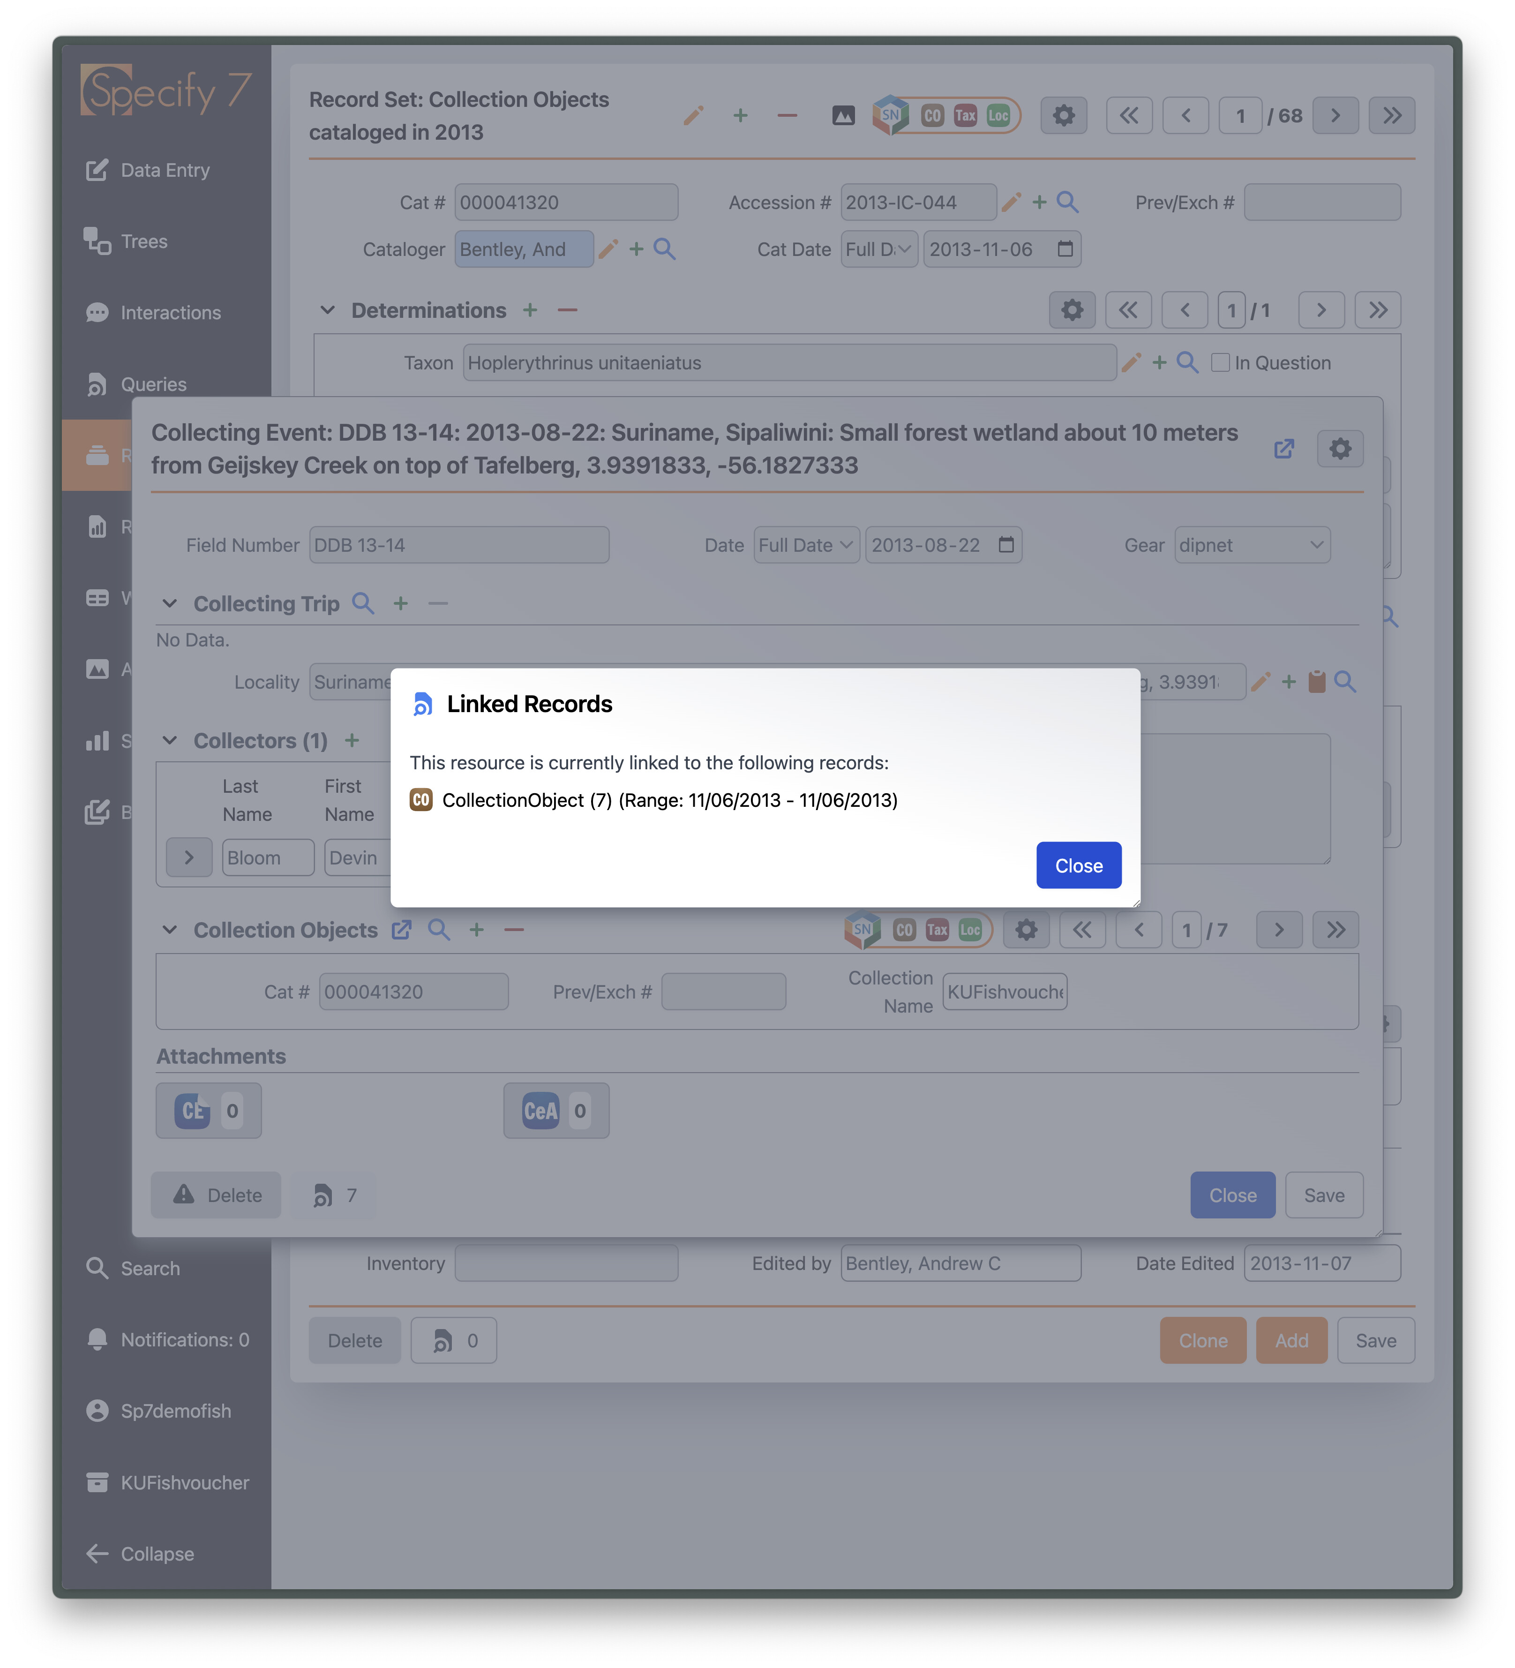The height and width of the screenshot is (1668, 1515).
Task: Click the Interactions speech bubble icon
Action: pyautogui.click(x=97, y=313)
